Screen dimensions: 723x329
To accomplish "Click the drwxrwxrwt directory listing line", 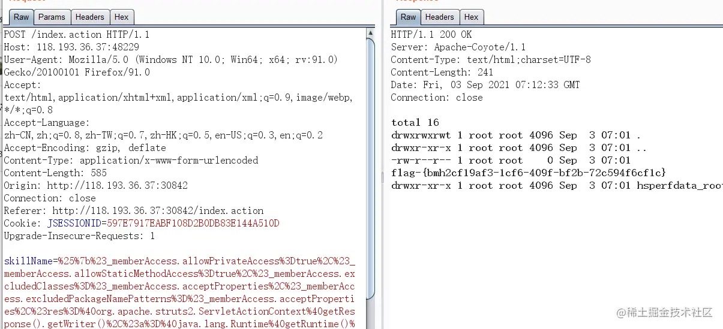I will (x=516, y=135).
